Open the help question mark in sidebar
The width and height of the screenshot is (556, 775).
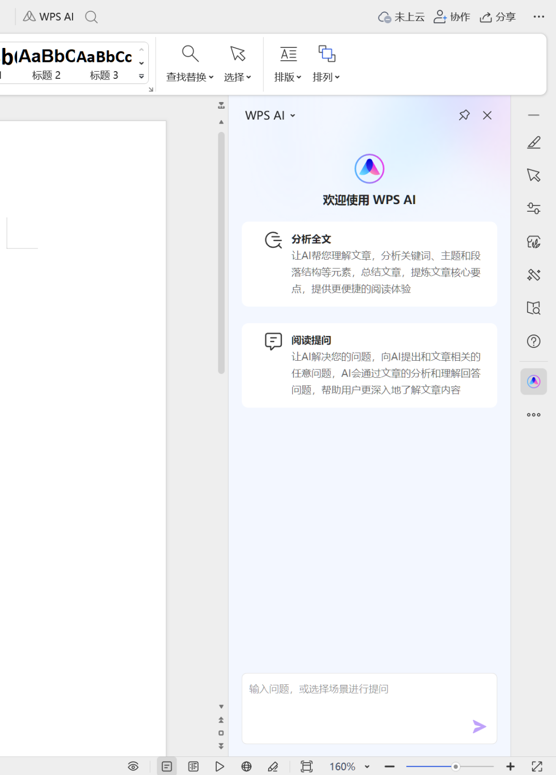coord(534,341)
